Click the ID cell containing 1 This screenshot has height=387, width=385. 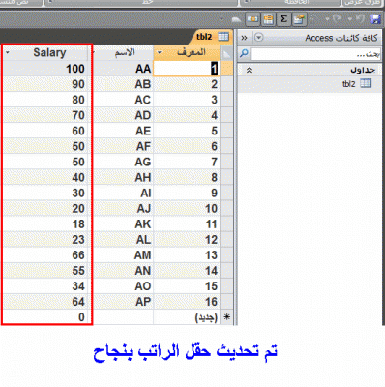pos(187,69)
